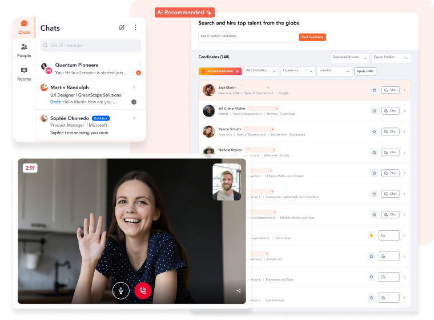
Task: Toggle the AI Recommended filter checkbox
Action: [203, 71]
